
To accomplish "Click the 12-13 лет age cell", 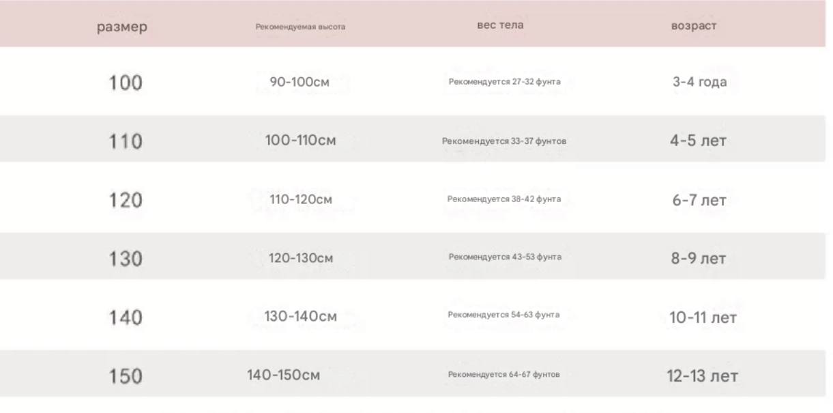I will [x=702, y=377].
